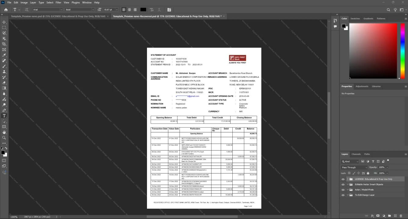Switch to the Swatches tab
Image resolution: width=408 pixels, height=219 pixels.
[355, 19]
